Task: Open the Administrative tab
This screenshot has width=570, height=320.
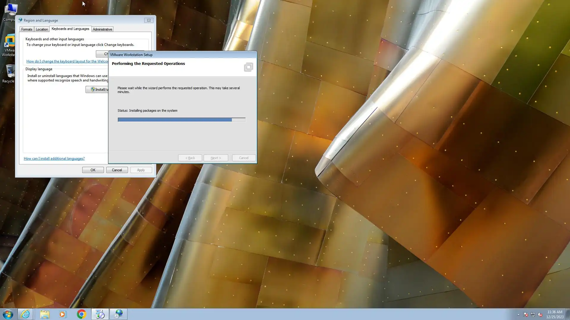Action: point(102,29)
